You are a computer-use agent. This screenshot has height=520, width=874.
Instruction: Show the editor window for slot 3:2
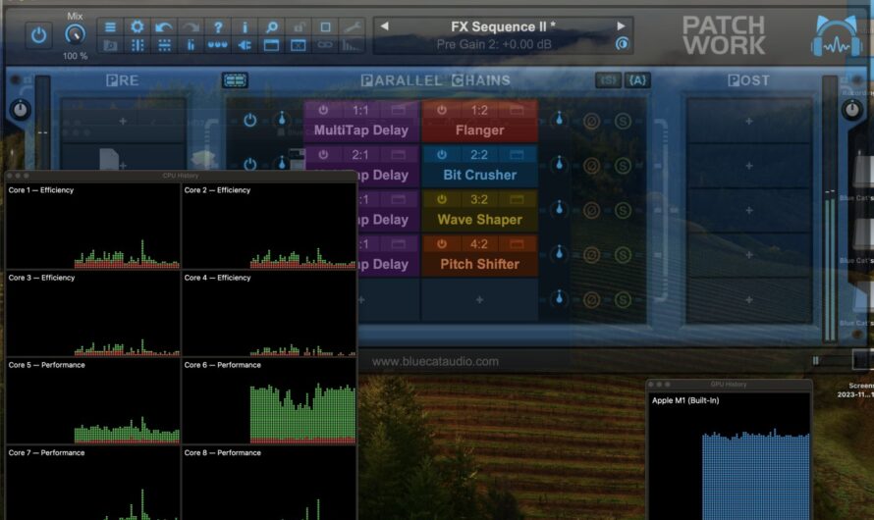(517, 199)
